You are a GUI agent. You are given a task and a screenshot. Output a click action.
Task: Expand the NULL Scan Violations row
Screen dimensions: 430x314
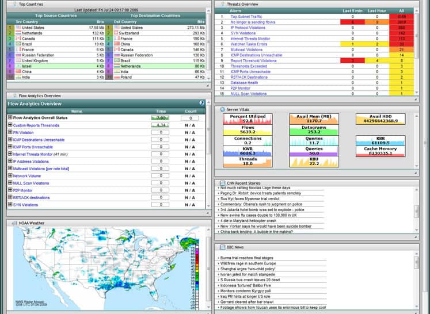[x=10, y=183]
